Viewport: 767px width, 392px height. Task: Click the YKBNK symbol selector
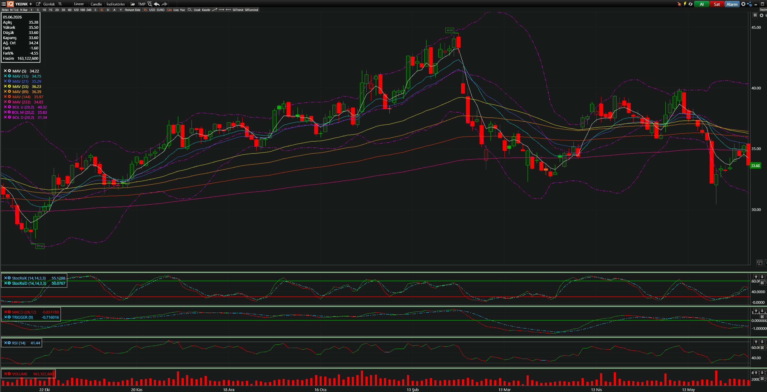click(x=21, y=4)
